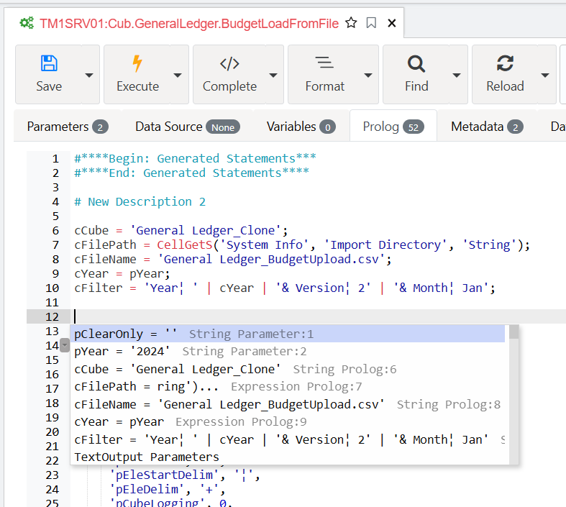Click the Save disk icon
566x507 pixels.
pyautogui.click(x=49, y=63)
